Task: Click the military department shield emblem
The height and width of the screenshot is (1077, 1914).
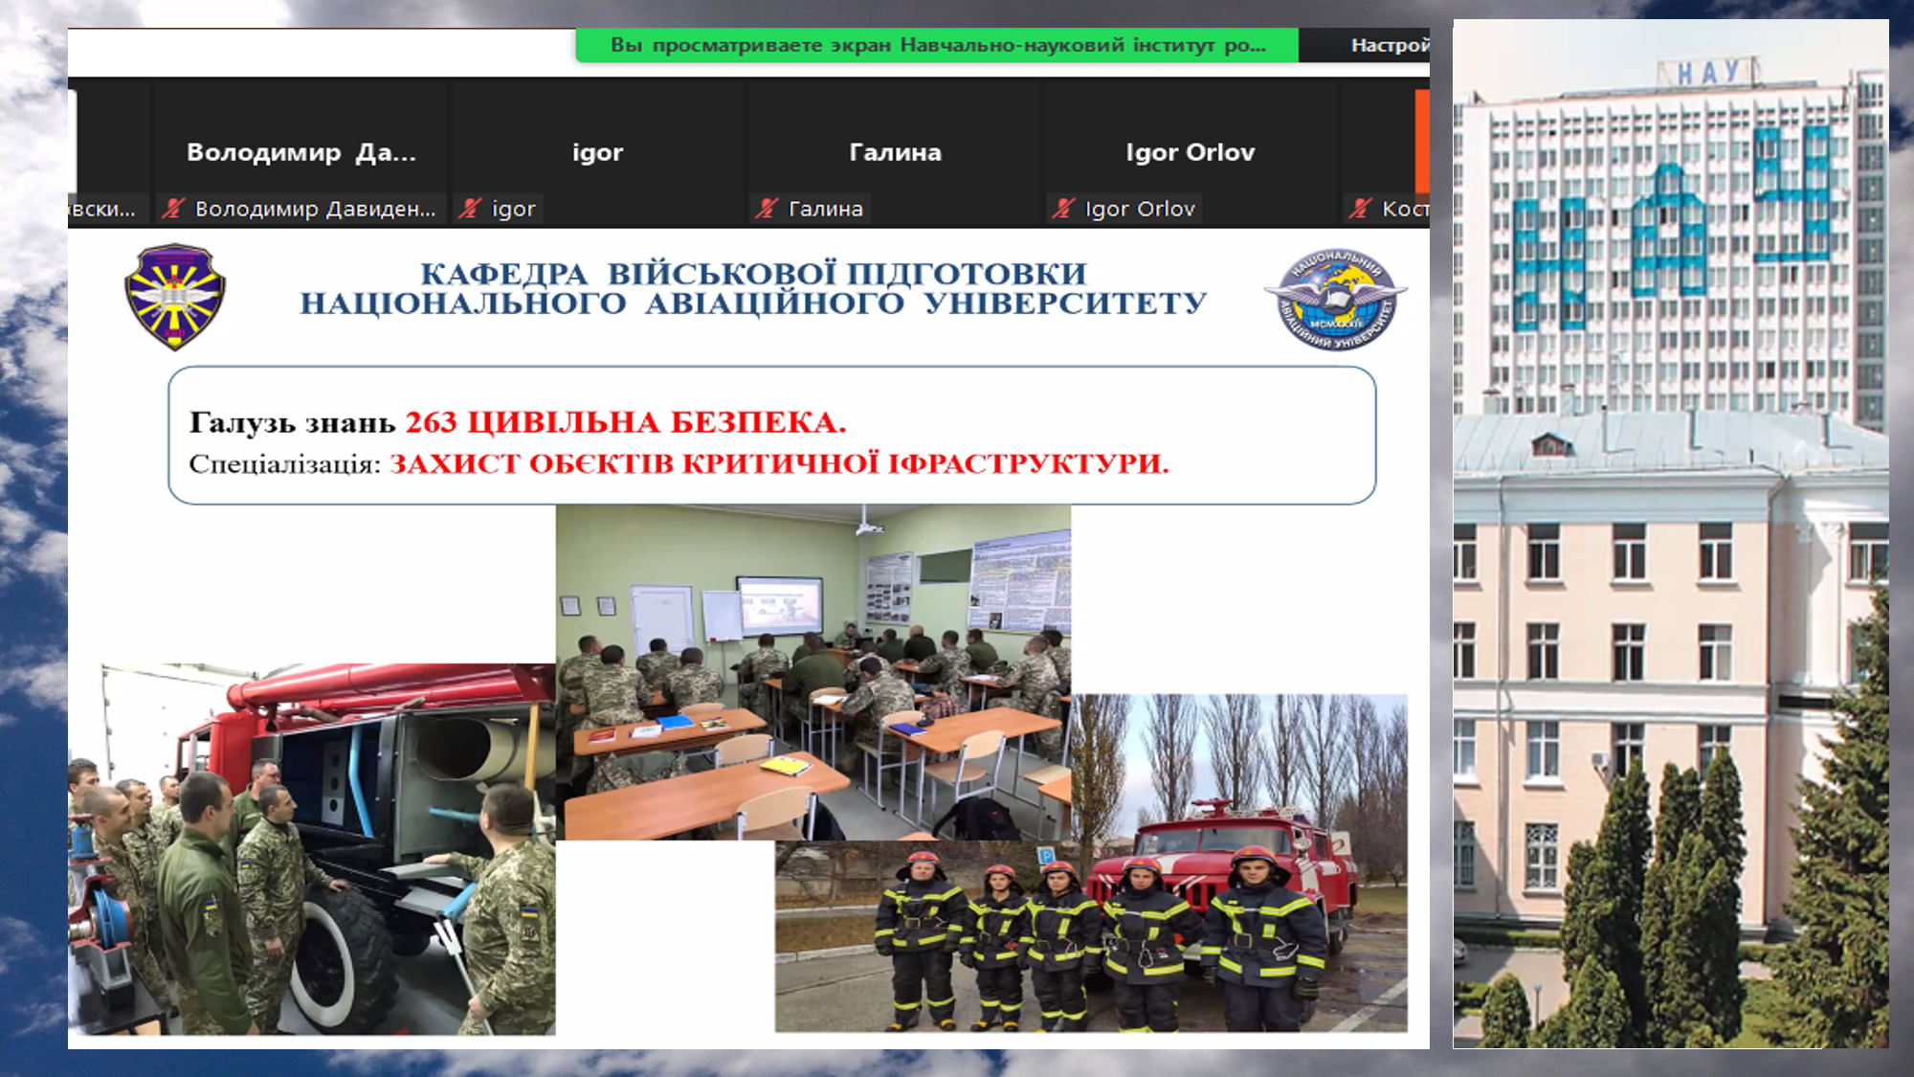Action: click(175, 297)
